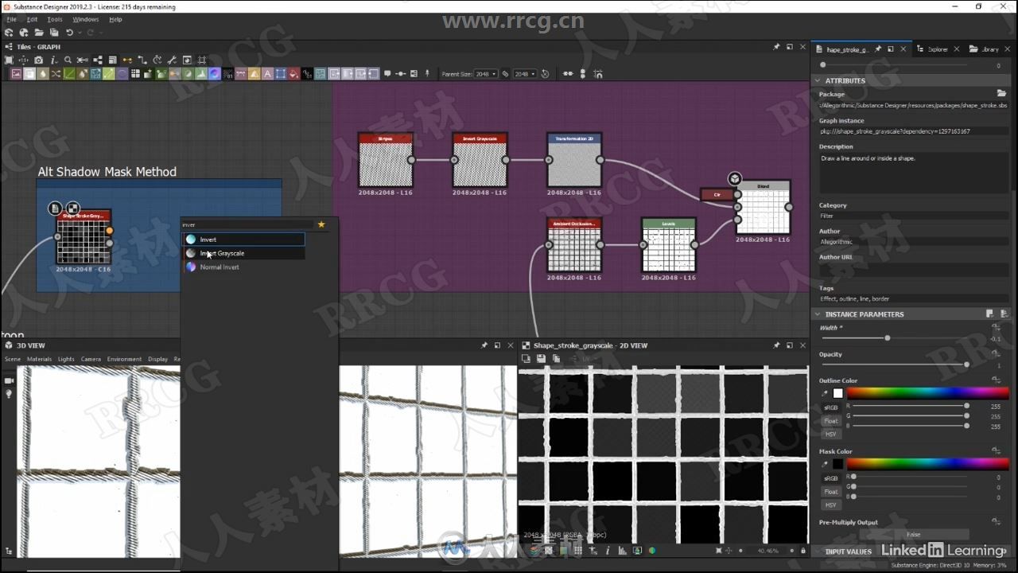Click Float button under Mask Color
This screenshot has height=573, width=1018.
(x=831, y=492)
